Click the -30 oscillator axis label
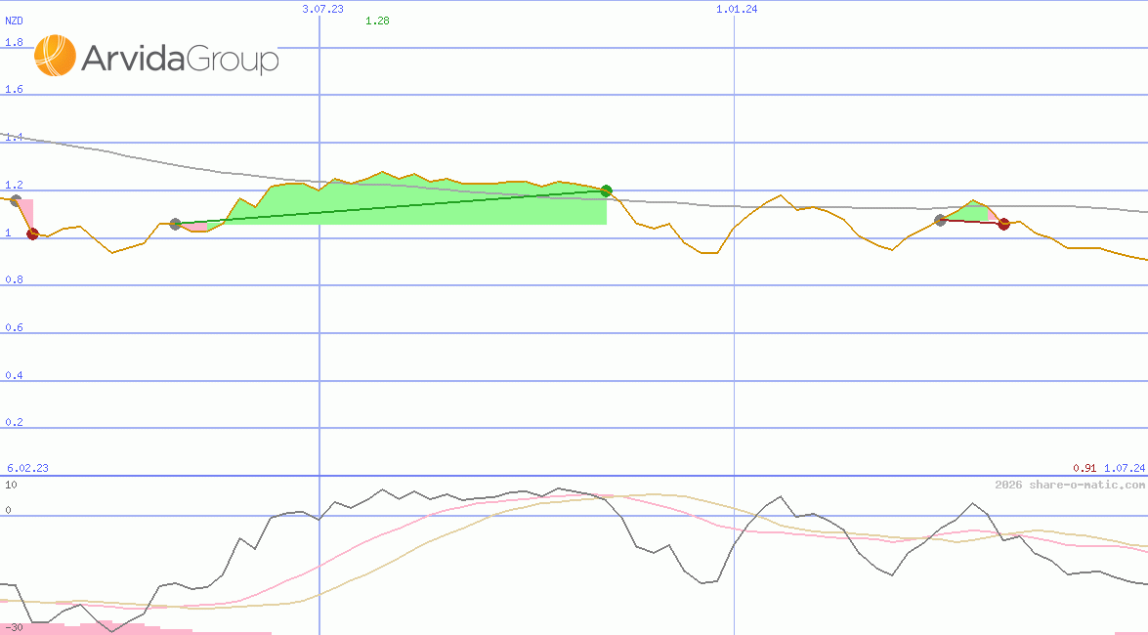Screen dimensions: 1148x635 click(x=14, y=626)
